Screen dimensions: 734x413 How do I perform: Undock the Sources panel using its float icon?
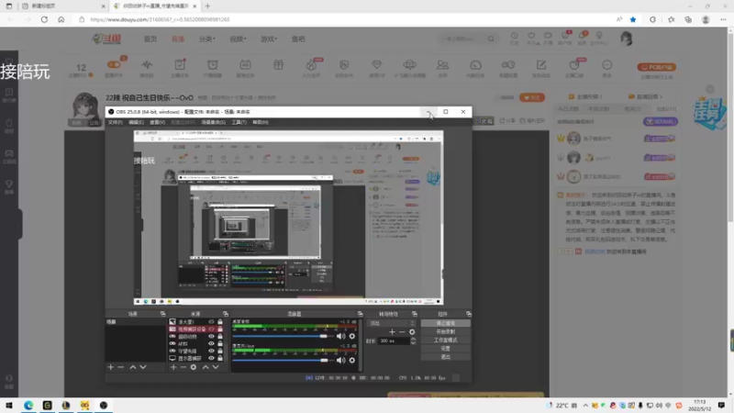pos(226,314)
